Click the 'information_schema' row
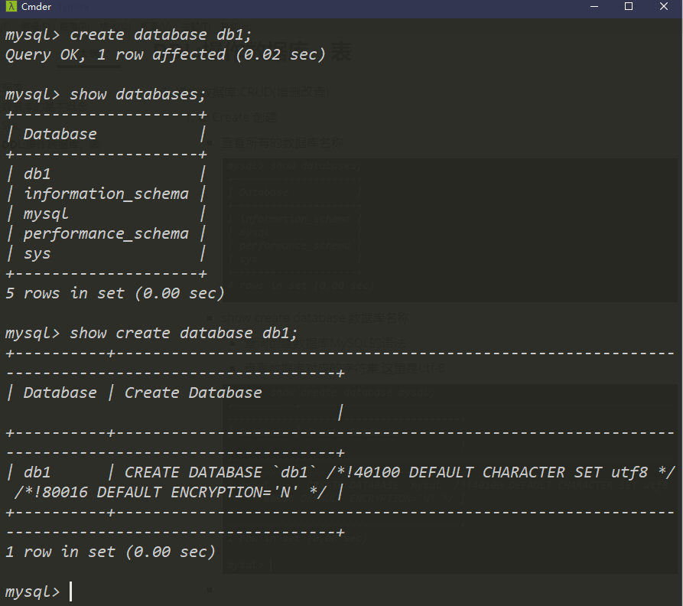The height and width of the screenshot is (606, 683). coord(106,194)
